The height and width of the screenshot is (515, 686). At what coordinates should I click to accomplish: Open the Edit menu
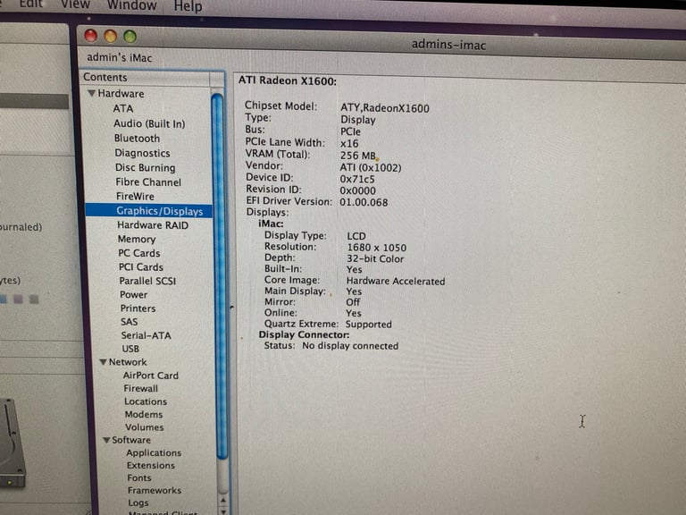coord(30,4)
